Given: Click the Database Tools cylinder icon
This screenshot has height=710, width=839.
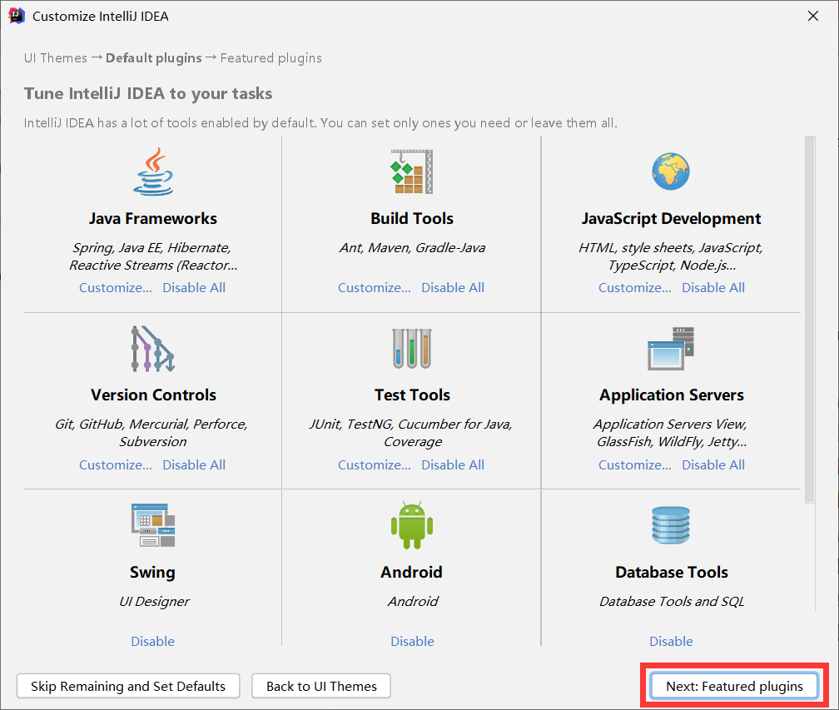Looking at the screenshot, I should click(671, 525).
